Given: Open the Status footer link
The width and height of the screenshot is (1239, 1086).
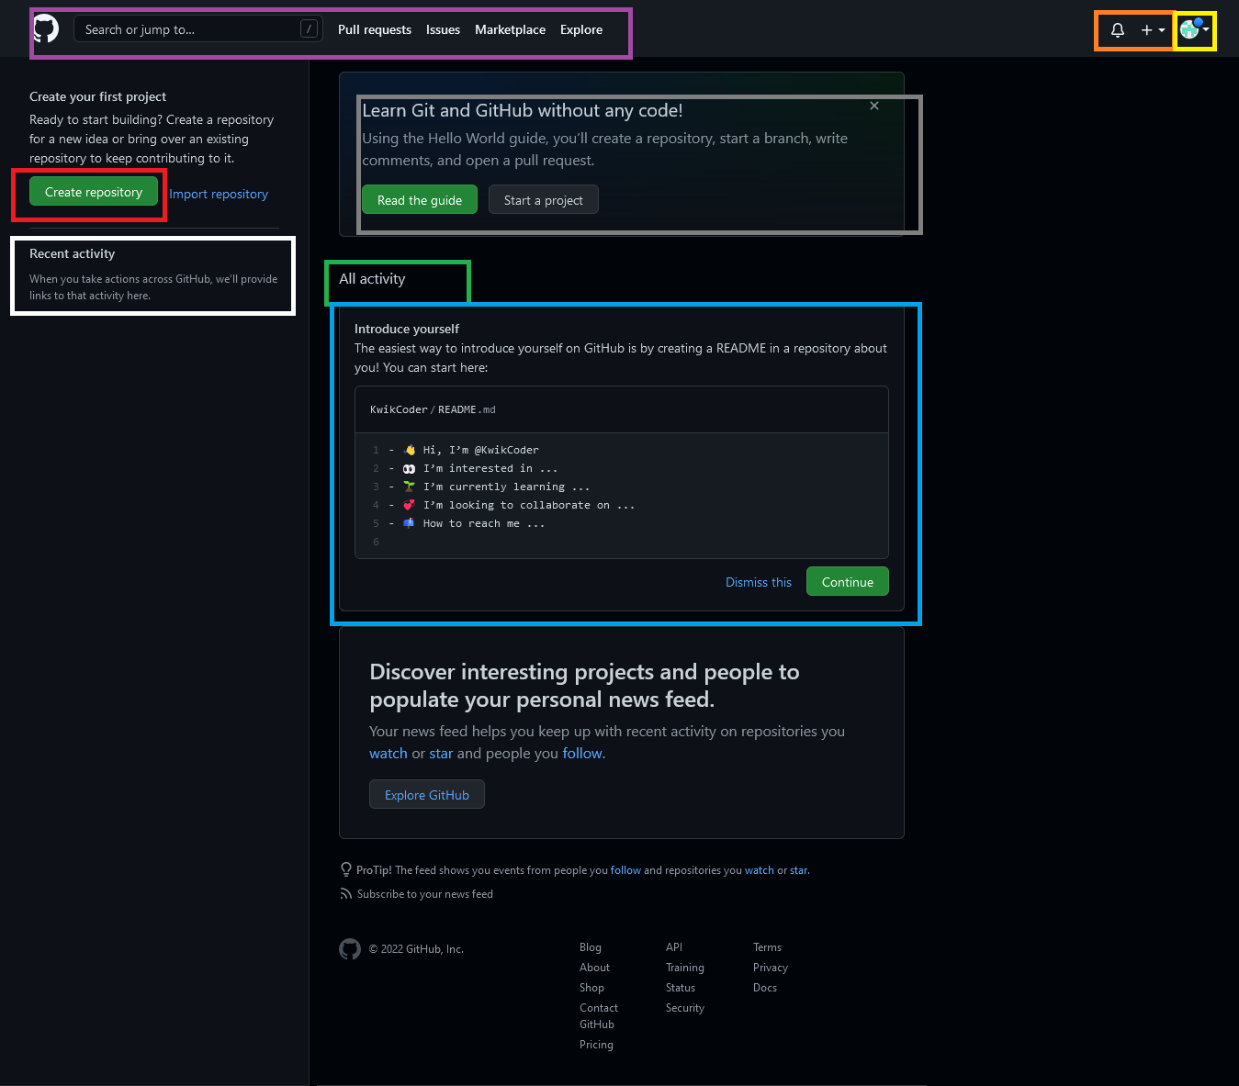Looking at the screenshot, I should pyautogui.click(x=681, y=988).
